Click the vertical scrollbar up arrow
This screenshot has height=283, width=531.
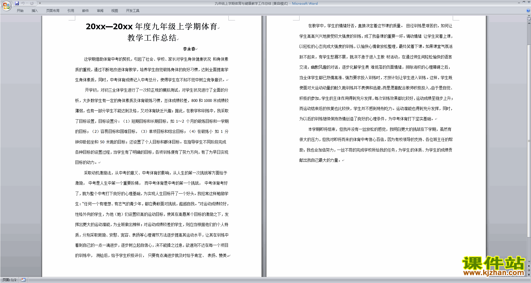click(529, 23)
